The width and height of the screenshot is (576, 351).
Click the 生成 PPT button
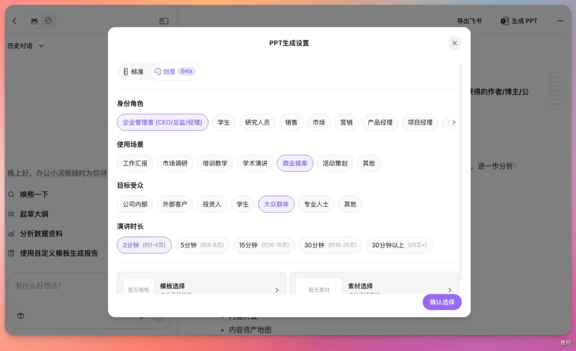pyautogui.click(x=519, y=21)
